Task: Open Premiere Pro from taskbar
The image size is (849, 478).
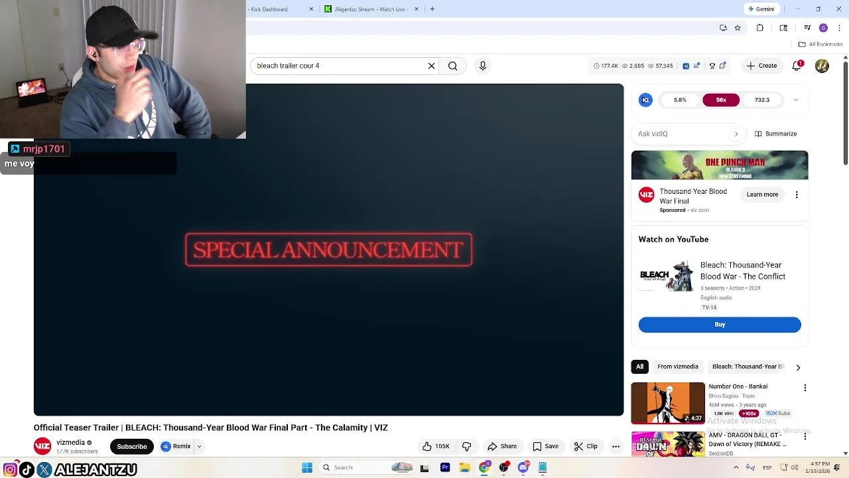Action: (x=445, y=468)
